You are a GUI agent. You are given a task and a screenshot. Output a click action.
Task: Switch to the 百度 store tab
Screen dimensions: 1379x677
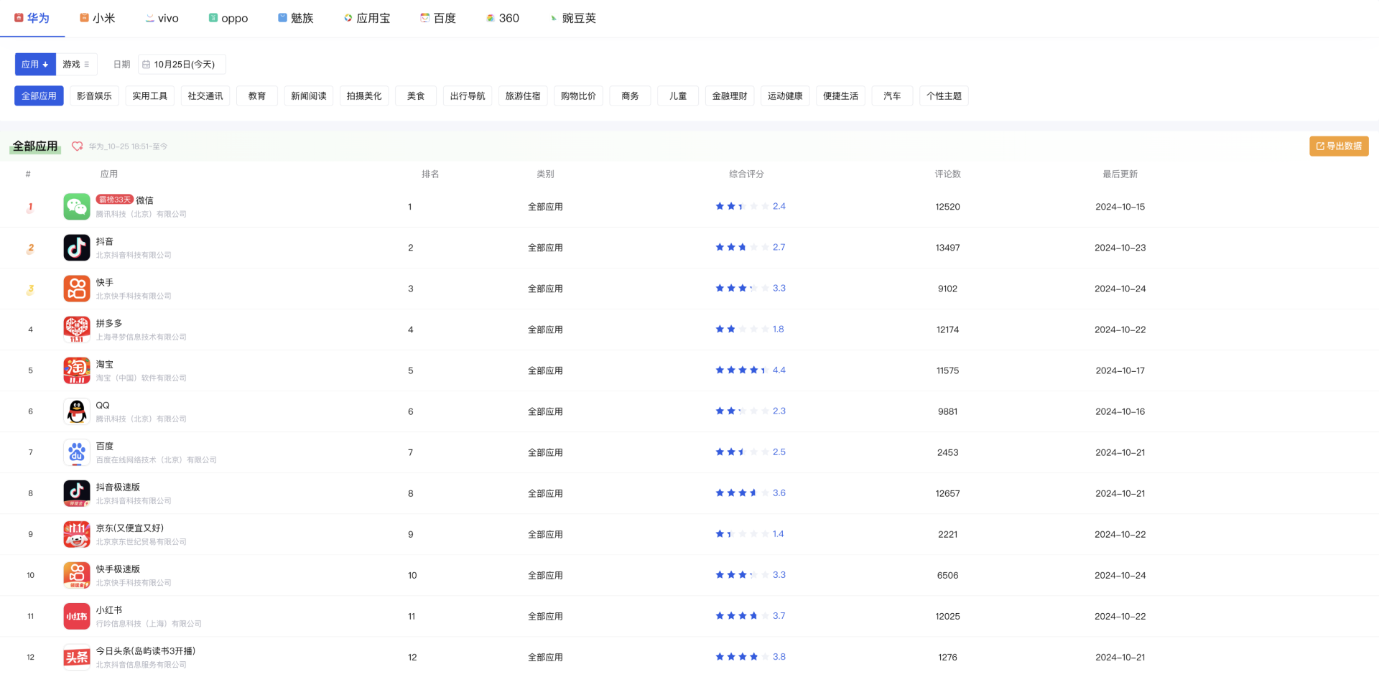438,18
